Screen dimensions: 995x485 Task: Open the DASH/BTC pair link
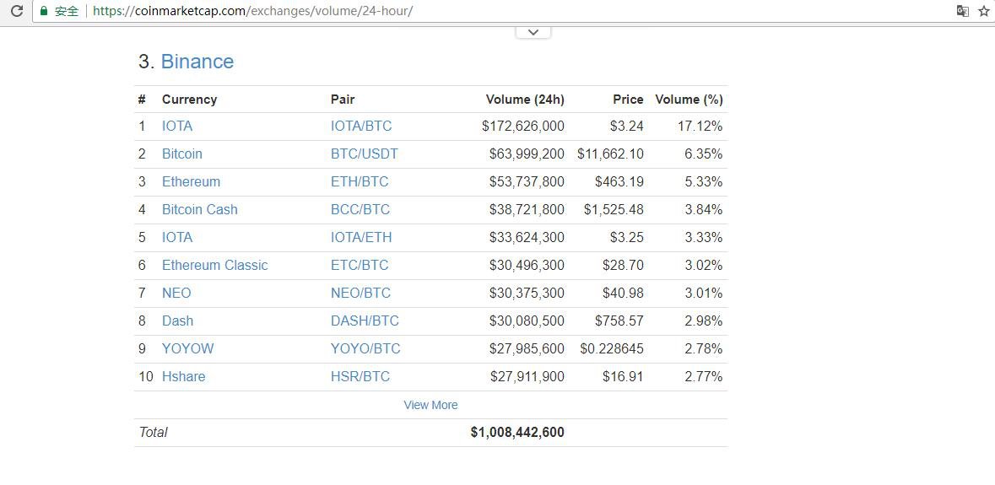click(365, 321)
